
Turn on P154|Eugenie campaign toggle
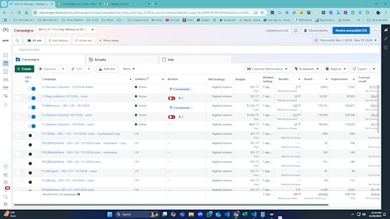tap(32, 173)
